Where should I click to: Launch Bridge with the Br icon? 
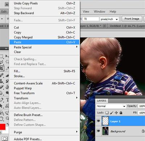(x=7, y=5)
